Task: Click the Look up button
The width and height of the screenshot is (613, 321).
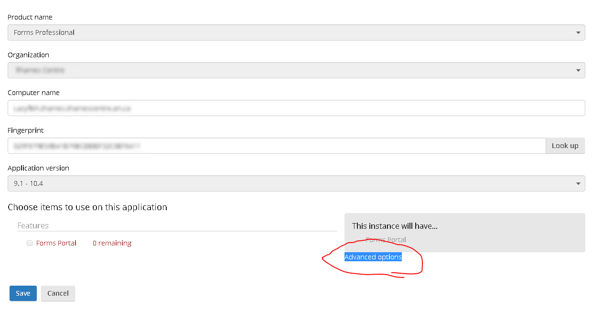Action: 565,146
